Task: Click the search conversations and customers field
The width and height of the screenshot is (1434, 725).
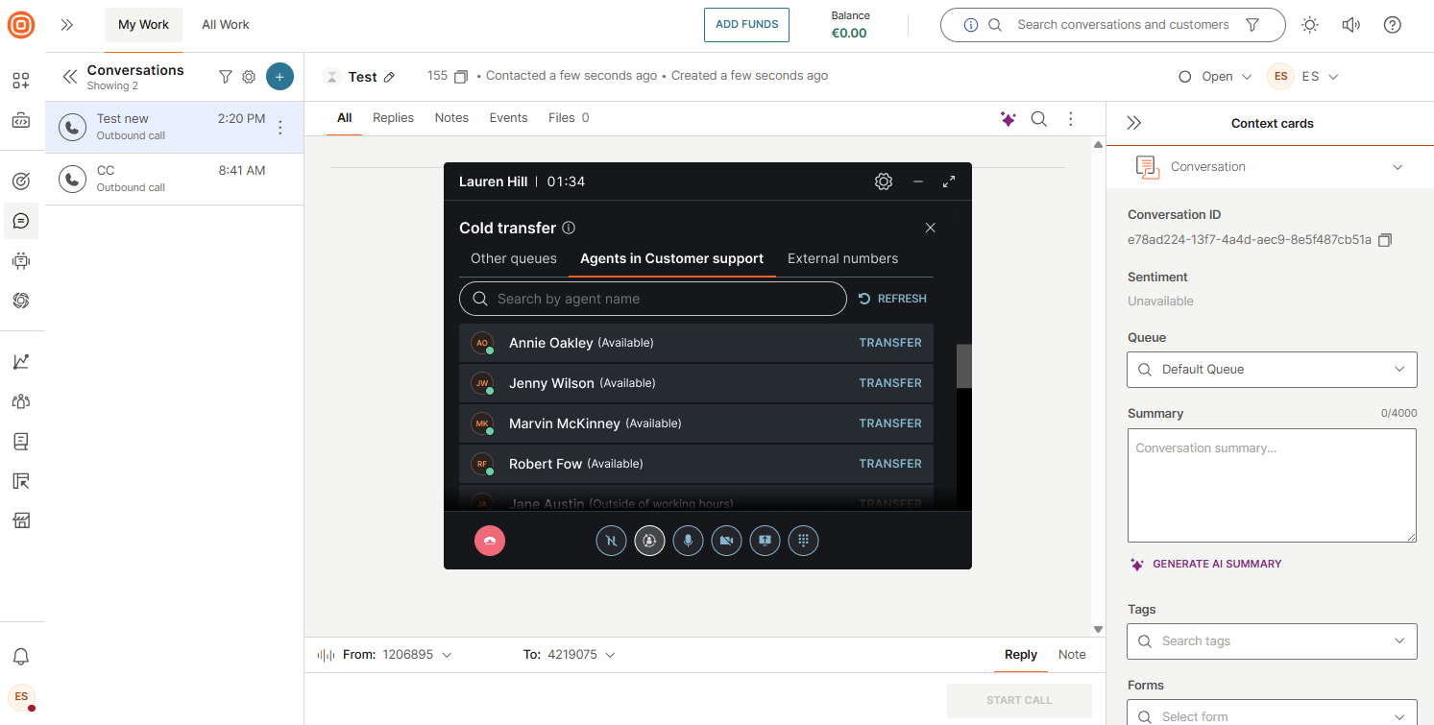Action: pyautogui.click(x=1123, y=25)
